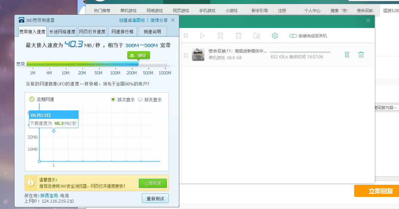Open the 网页打开速度 tab

point(92,32)
